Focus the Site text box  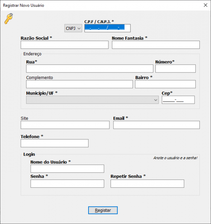(65, 125)
